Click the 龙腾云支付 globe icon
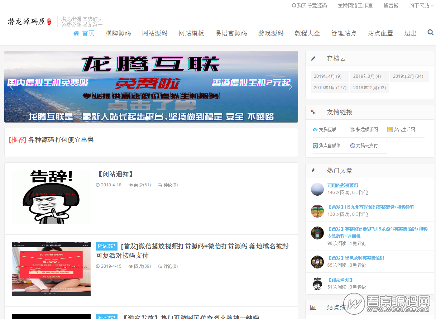436x319 pixels. [x=353, y=146]
